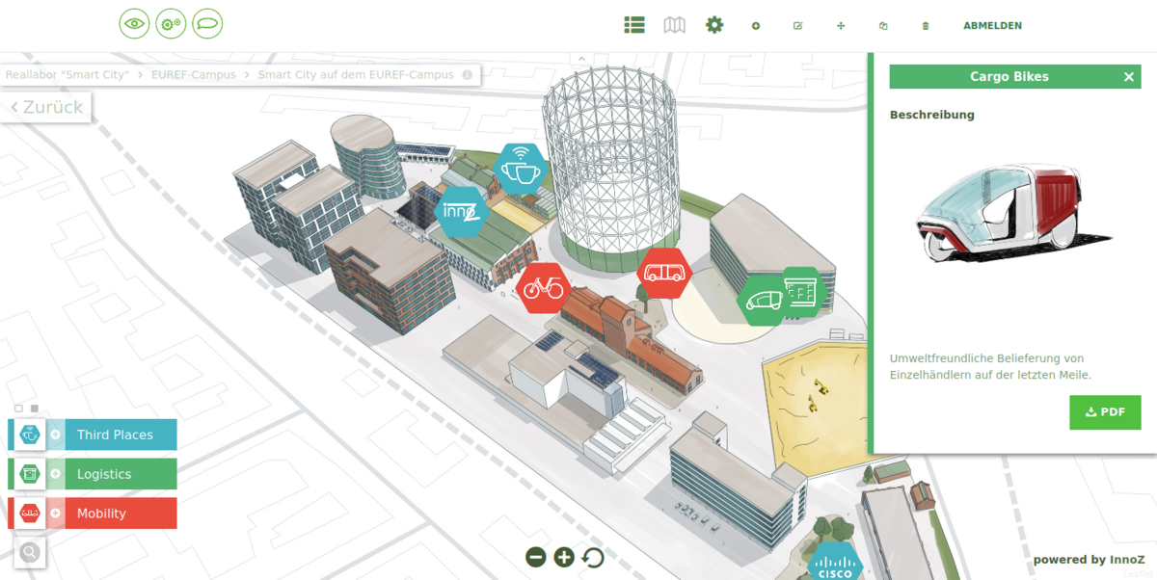
Task: Download the PDF for Cargo Bikes
Action: coord(1105,411)
